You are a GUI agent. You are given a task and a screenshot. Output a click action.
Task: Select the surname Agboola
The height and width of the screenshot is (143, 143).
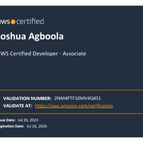[x=46, y=37]
